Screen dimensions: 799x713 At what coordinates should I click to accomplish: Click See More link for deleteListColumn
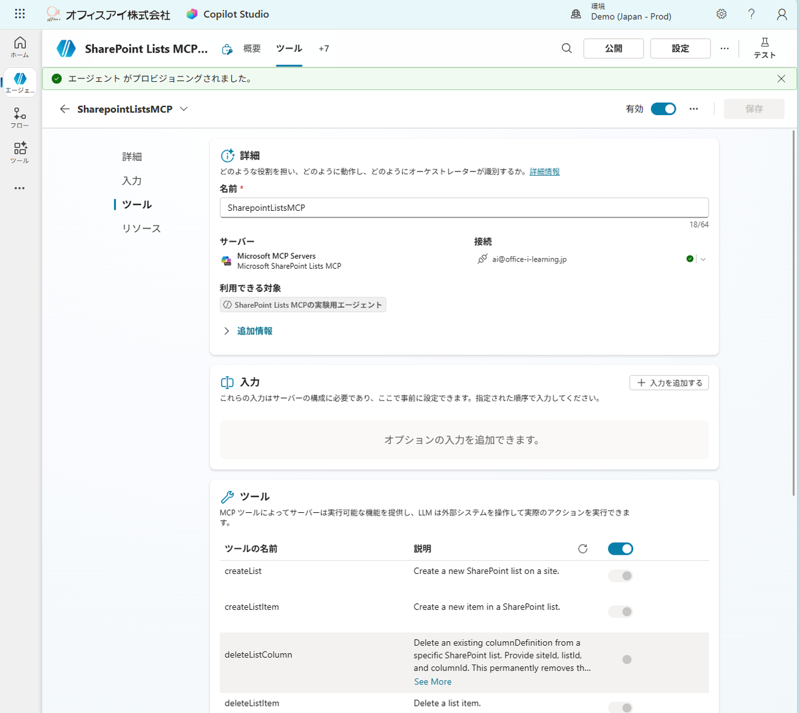[x=432, y=682]
